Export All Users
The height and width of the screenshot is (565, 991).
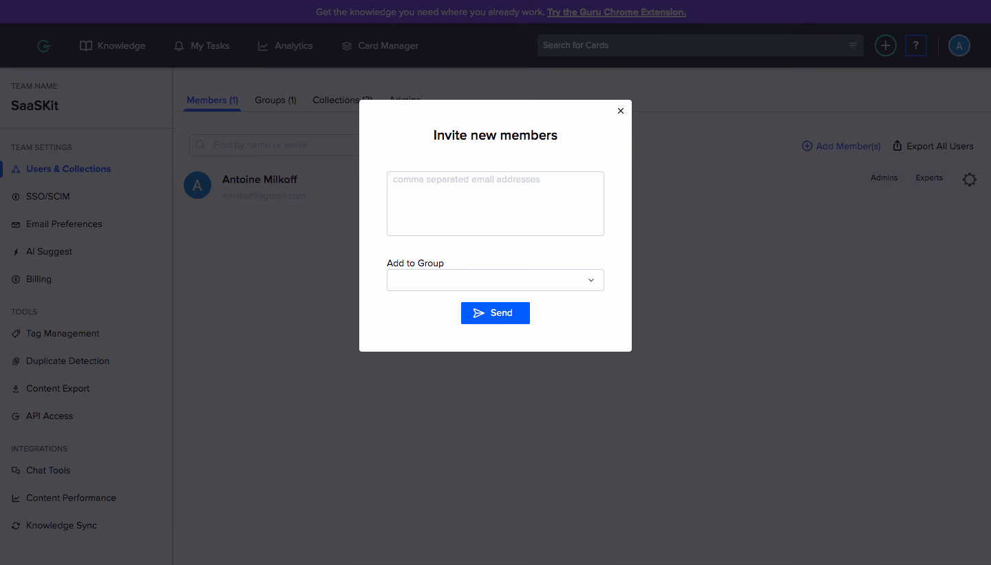[x=933, y=146]
